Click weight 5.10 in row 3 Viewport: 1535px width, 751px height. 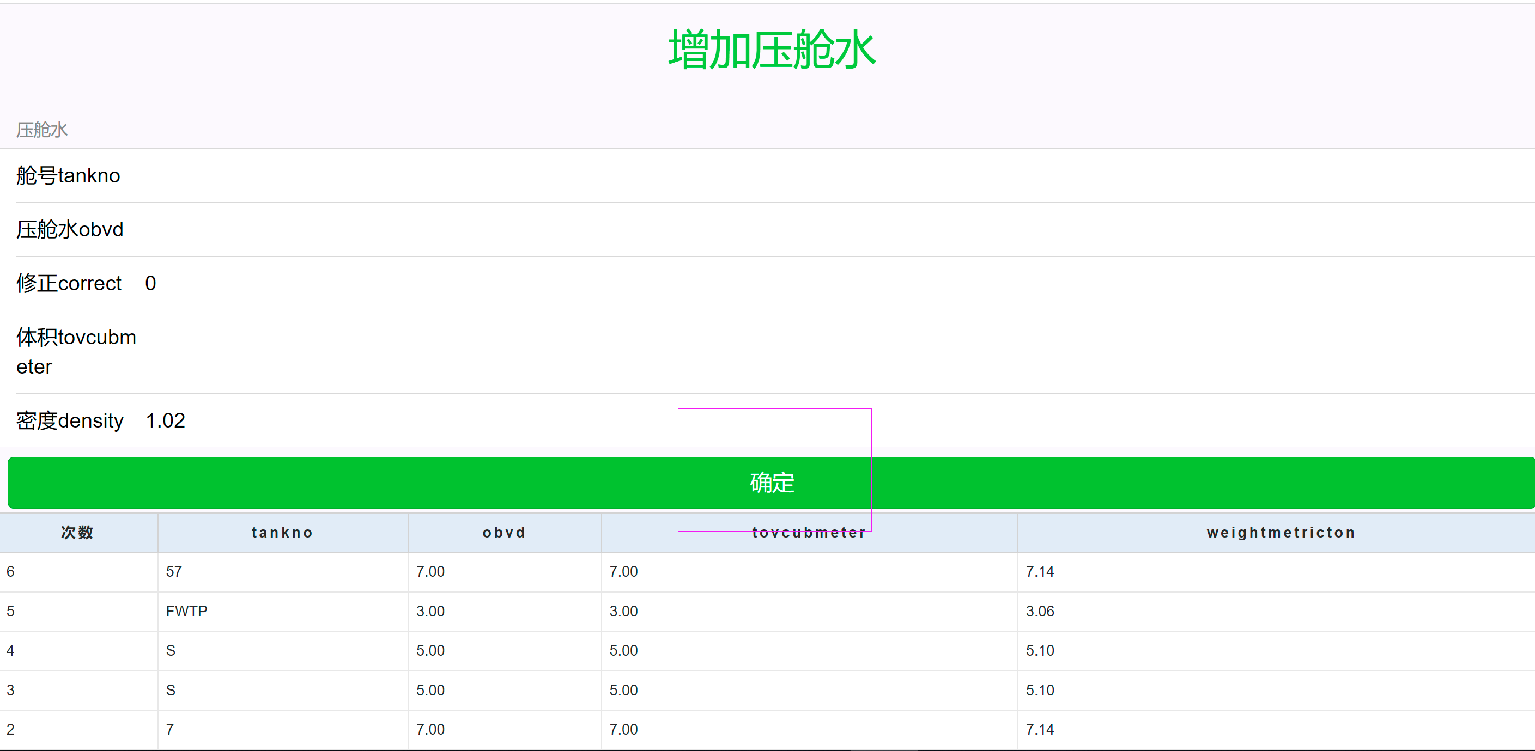click(1040, 690)
